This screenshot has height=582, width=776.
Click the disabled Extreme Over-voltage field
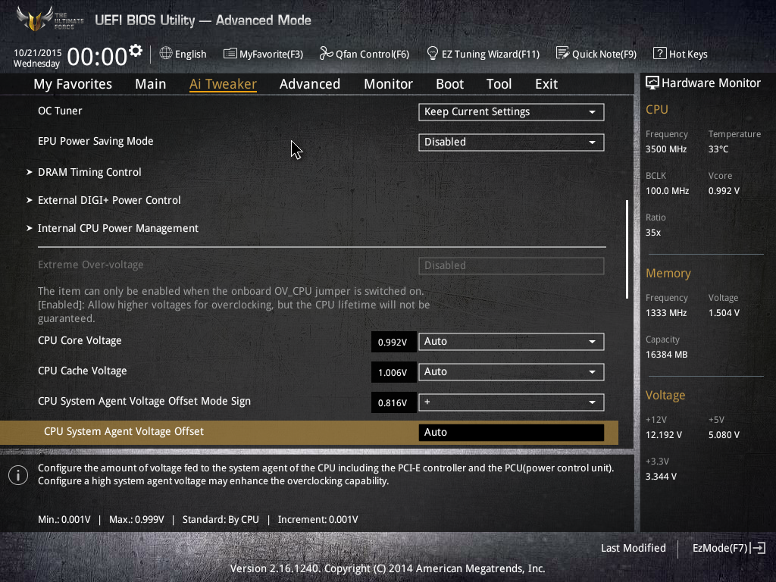[512, 266]
